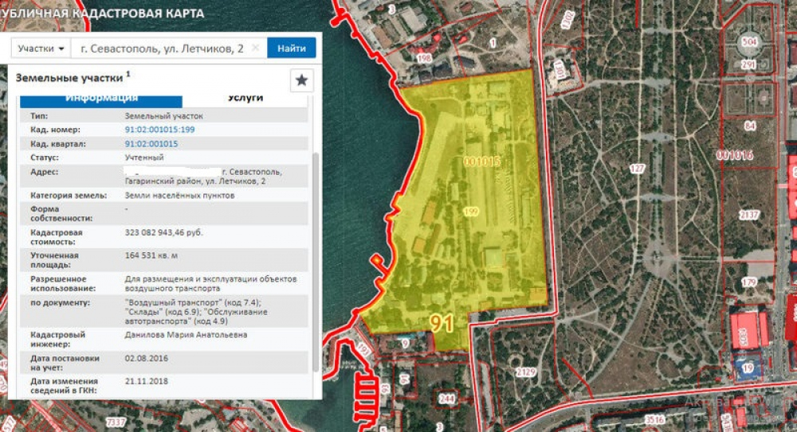Click the quarter label 001016 on map
The image size is (797, 432).
734,155
